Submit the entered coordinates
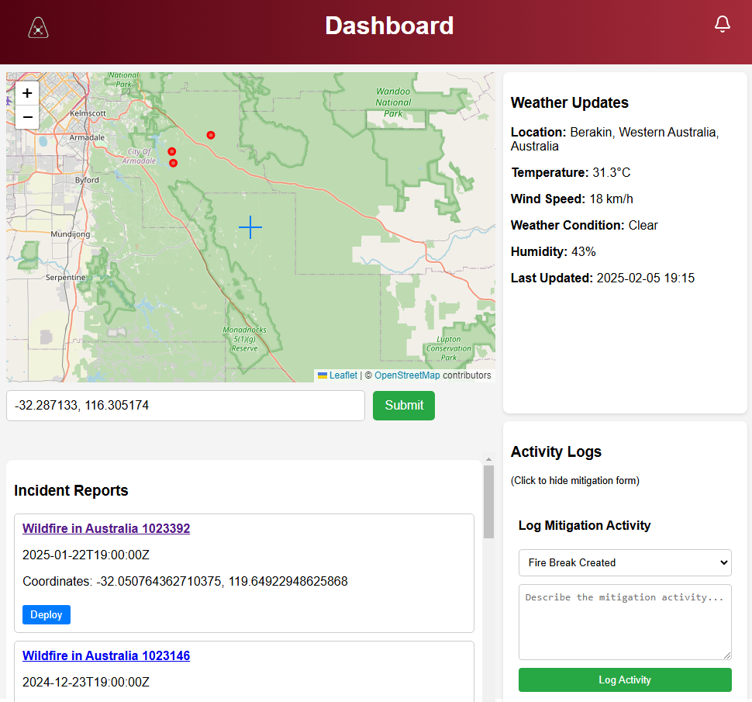 pos(404,406)
